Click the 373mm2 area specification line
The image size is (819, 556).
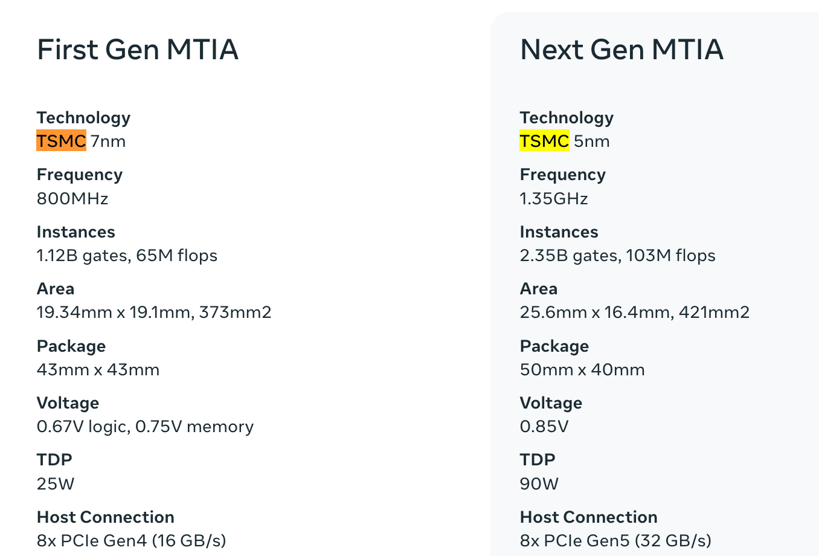[154, 312]
